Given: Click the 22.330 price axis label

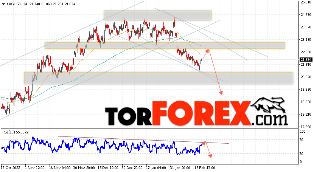Looking at the screenshot, I should (306, 52).
